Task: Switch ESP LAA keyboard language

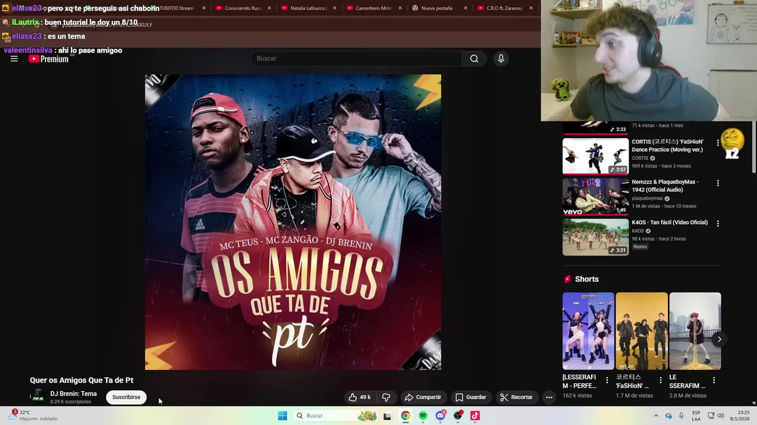Action: tap(697, 416)
